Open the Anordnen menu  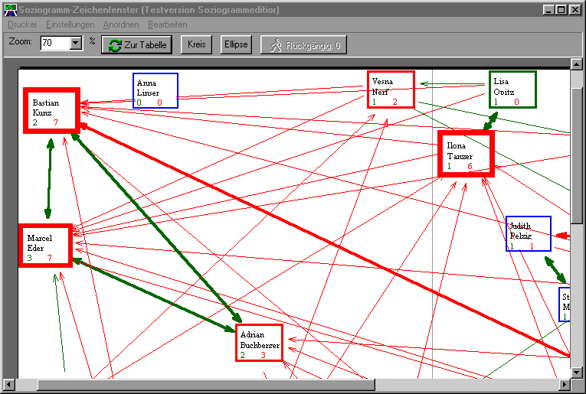pos(121,24)
